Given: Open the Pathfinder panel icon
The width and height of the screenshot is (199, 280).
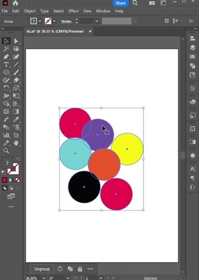Looking at the screenshot, I should pyautogui.click(x=193, y=66).
